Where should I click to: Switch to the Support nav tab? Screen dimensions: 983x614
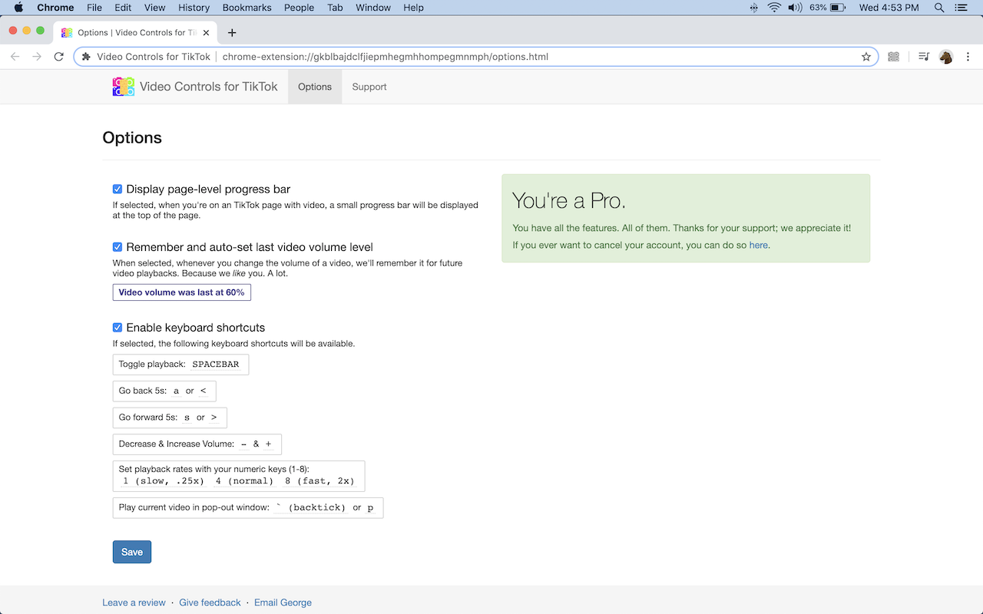tap(369, 87)
